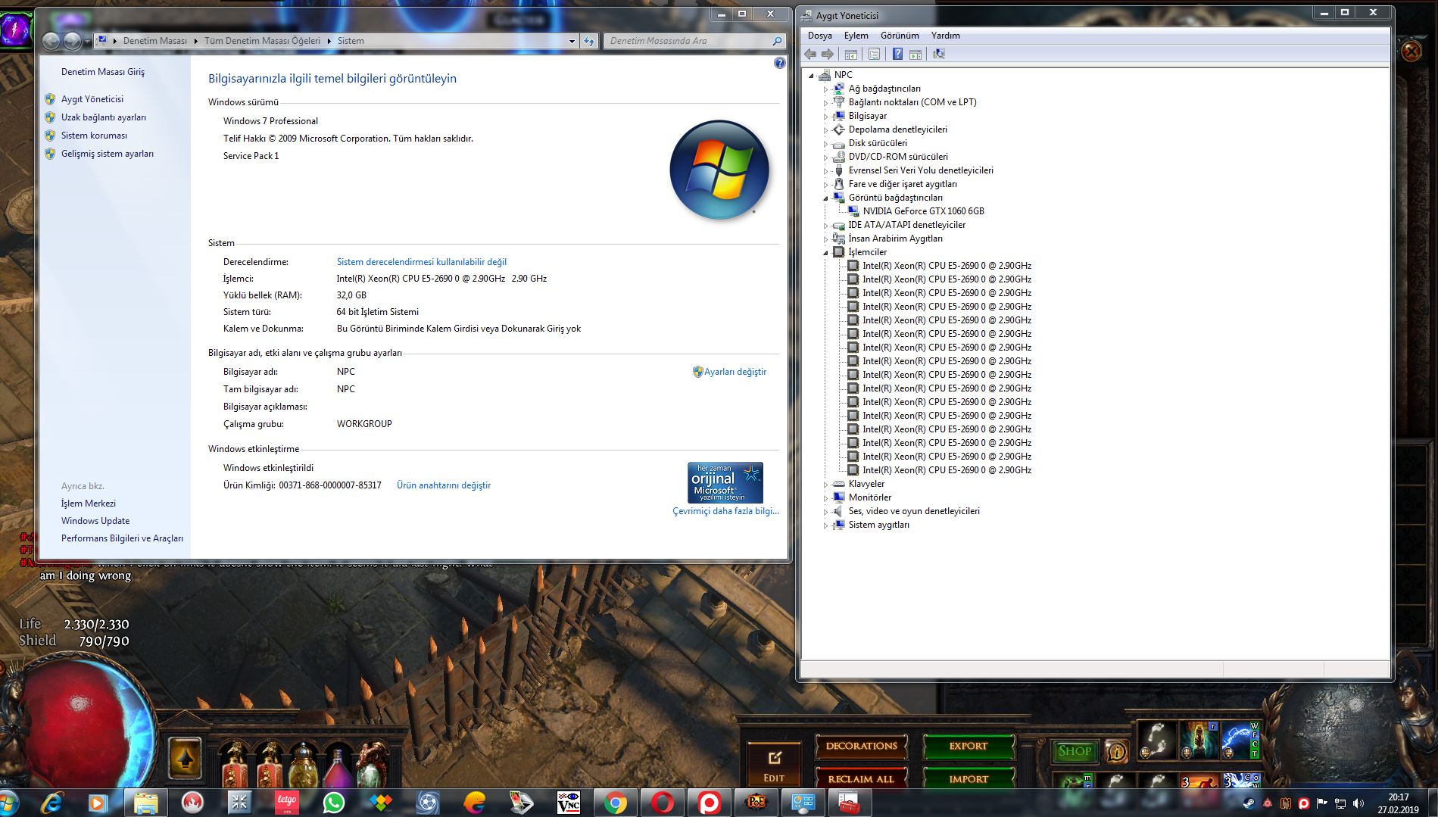Toggle the console tree pane icon
1438x817 pixels.
pyautogui.click(x=851, y=54)
